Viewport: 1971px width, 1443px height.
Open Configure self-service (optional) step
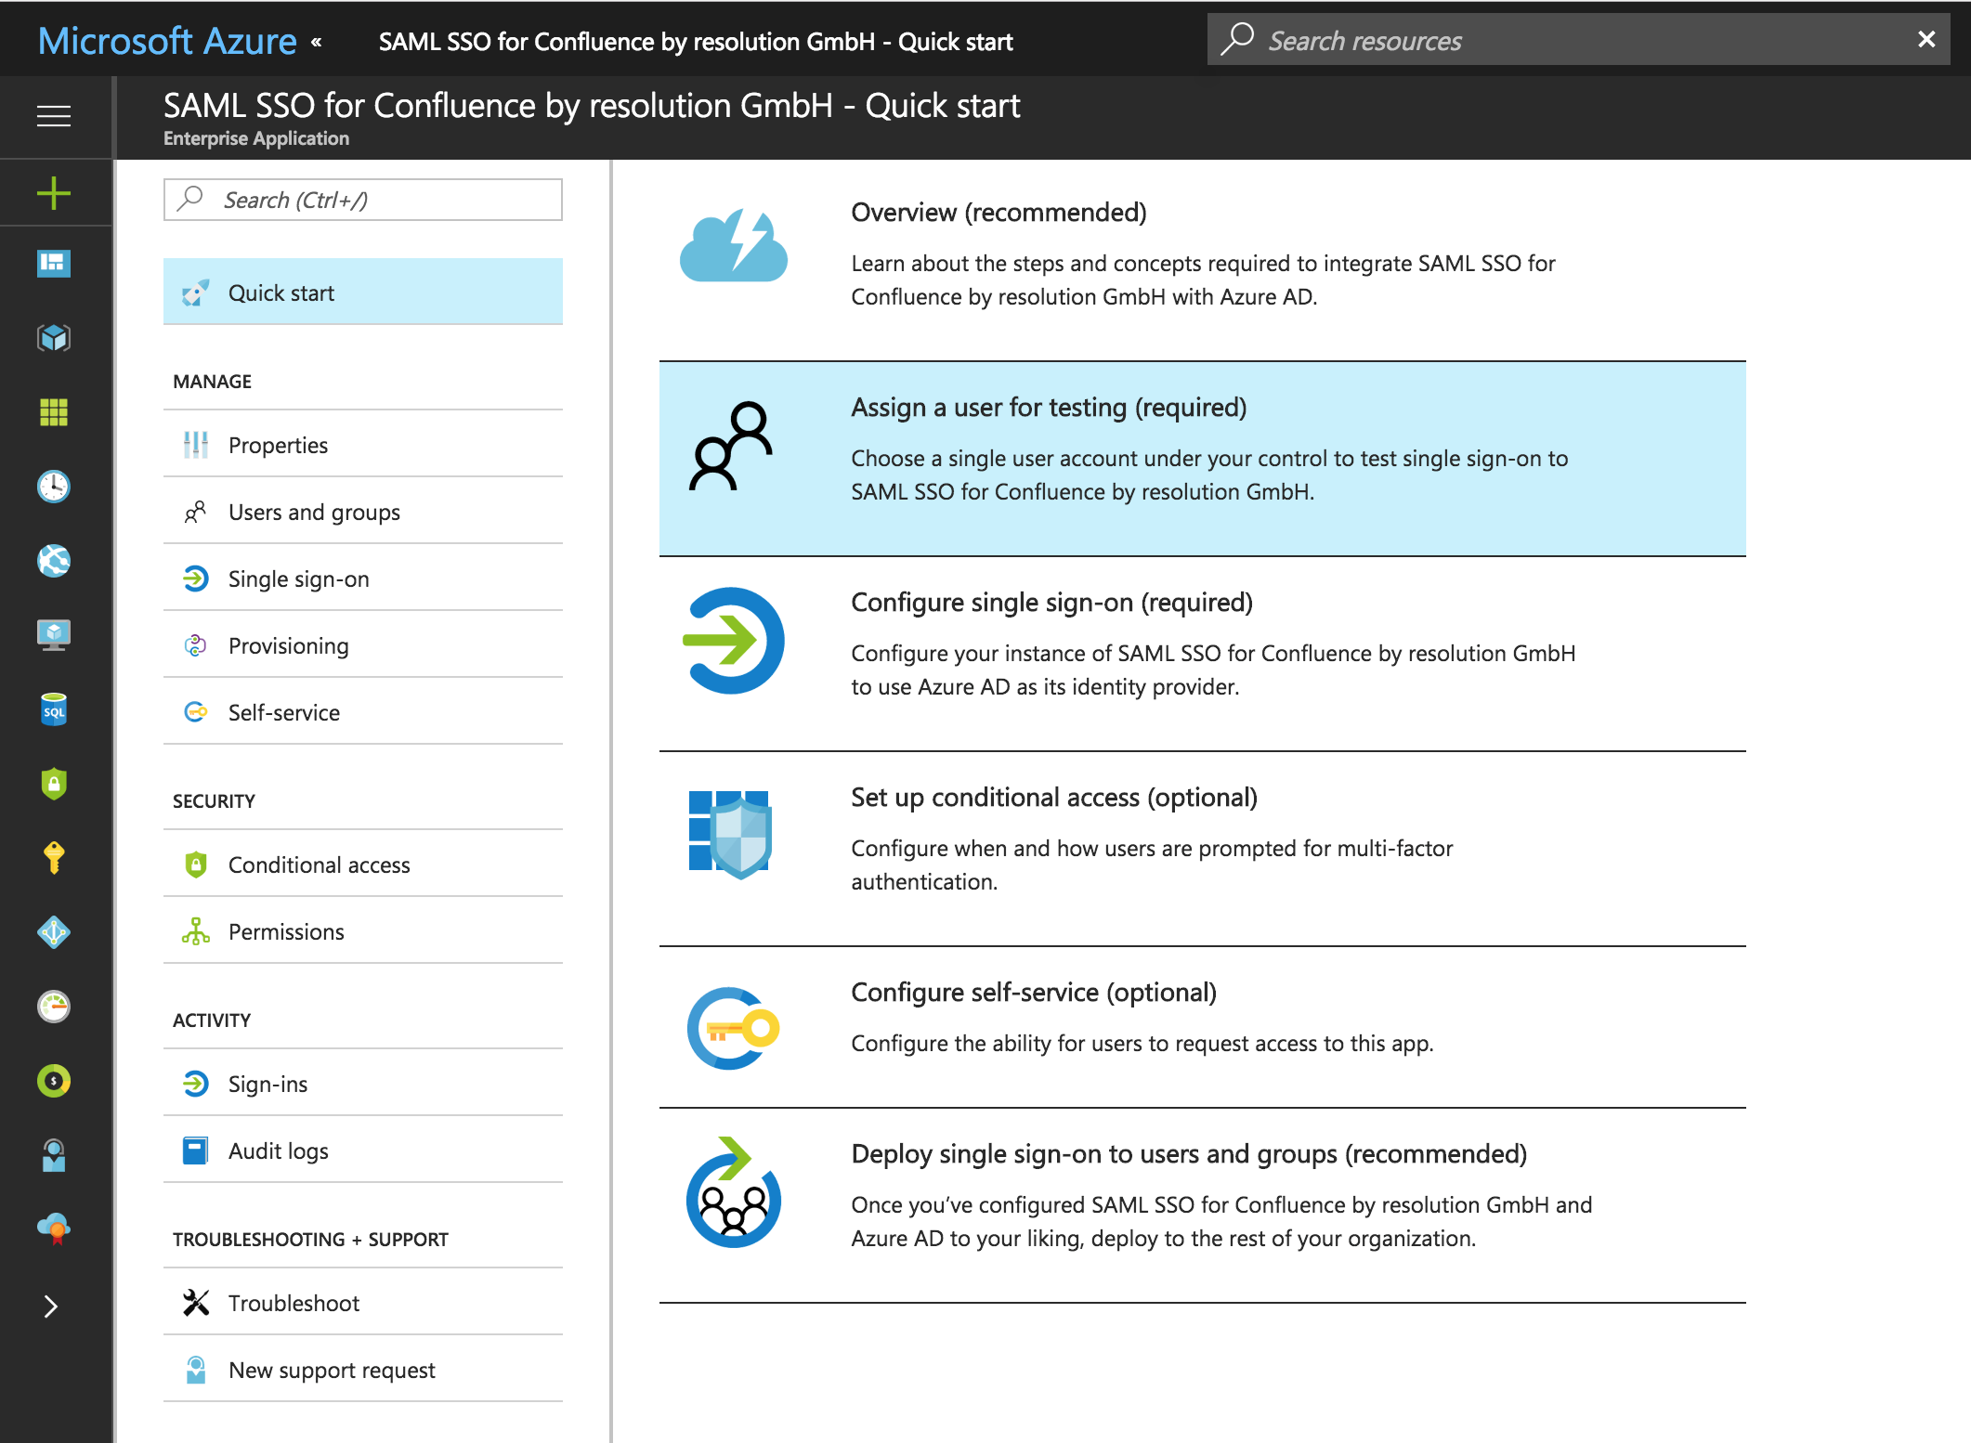(1203, 1027)
